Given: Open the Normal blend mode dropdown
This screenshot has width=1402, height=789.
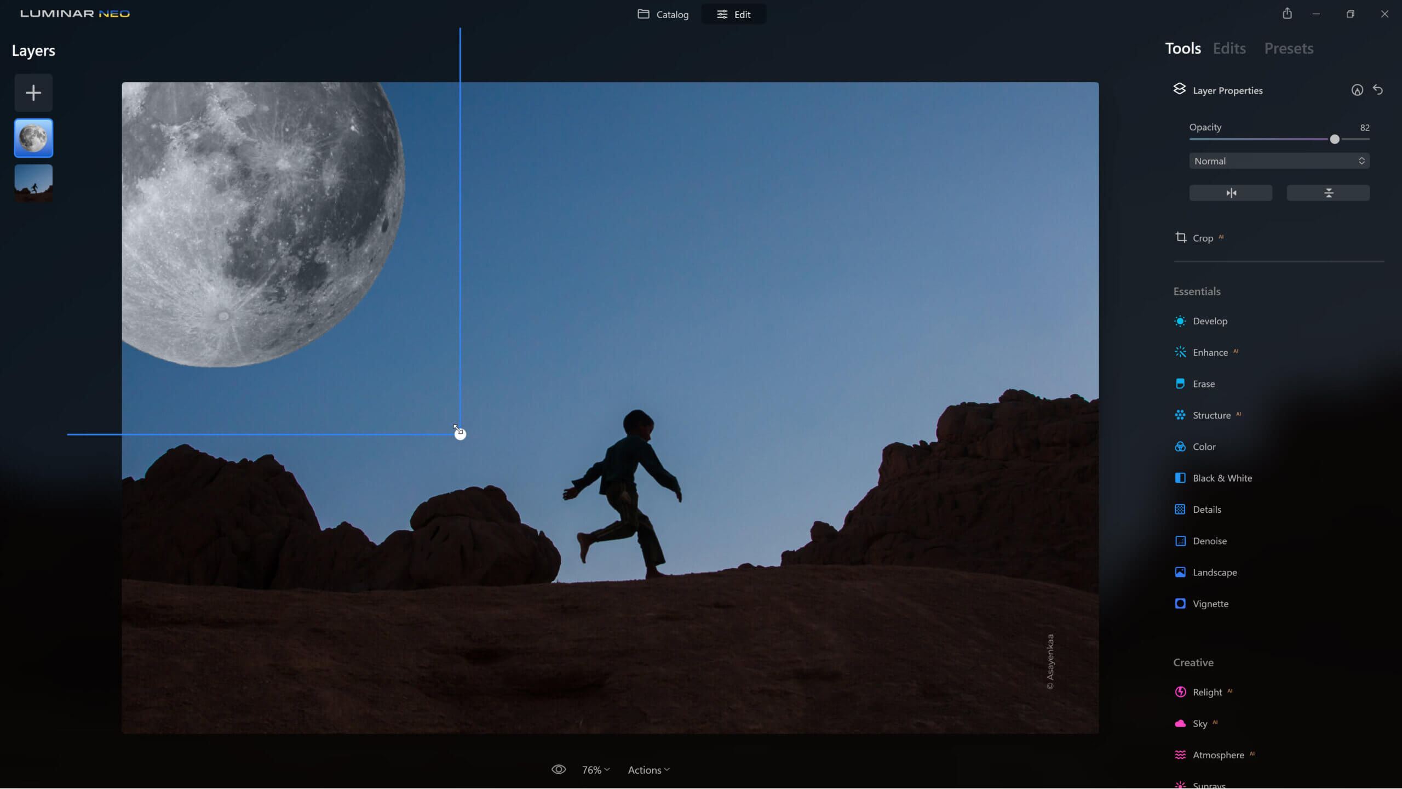Looking at the screenshot, I should coord(1279,161).
